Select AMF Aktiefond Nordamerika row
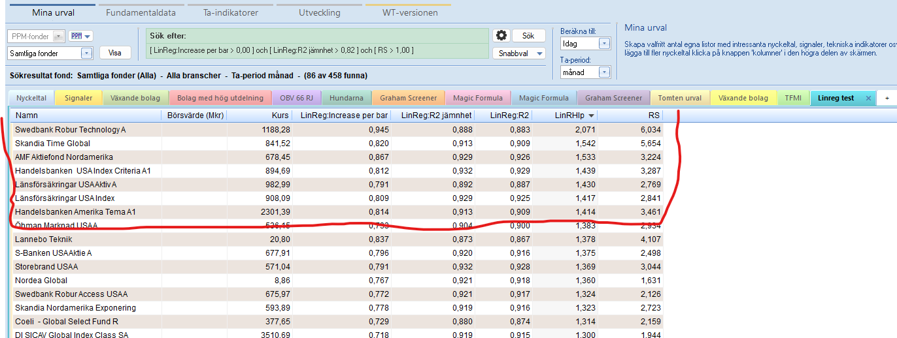This screenshot has width=897, height=338. coord(337,157)
